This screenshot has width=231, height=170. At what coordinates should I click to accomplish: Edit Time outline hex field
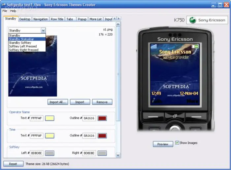point(89,136)
